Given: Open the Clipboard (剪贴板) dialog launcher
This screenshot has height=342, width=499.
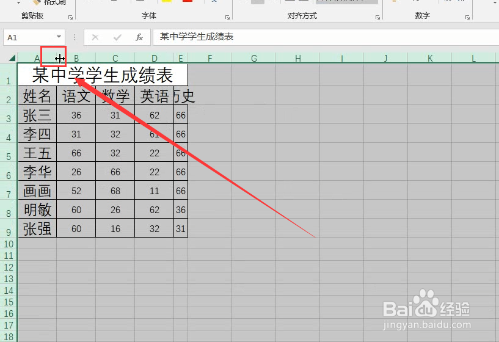Looking at the screenshot, I should [x=70, y=18].
